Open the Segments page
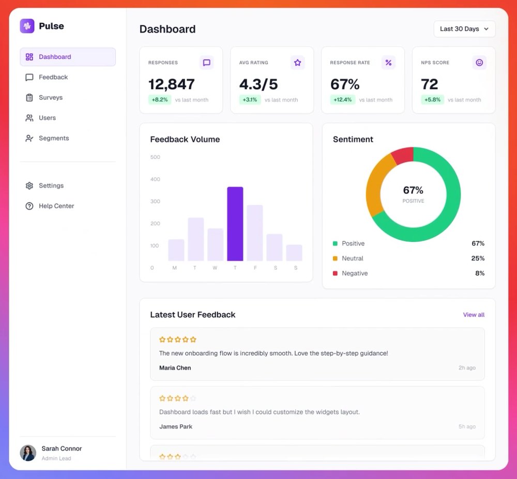Viewport: 517px width, 479px height. (68, 138)
